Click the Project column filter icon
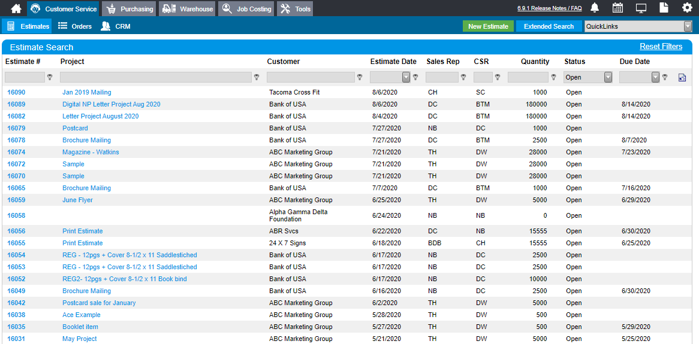 click(257, 77)
